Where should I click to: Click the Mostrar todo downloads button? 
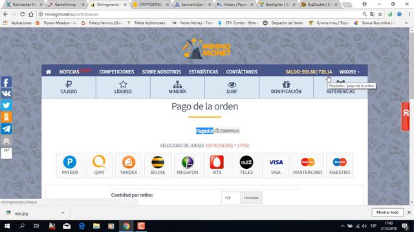tap(387, 212)
